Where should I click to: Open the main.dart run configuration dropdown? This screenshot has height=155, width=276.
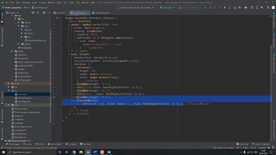coord(167,8)
